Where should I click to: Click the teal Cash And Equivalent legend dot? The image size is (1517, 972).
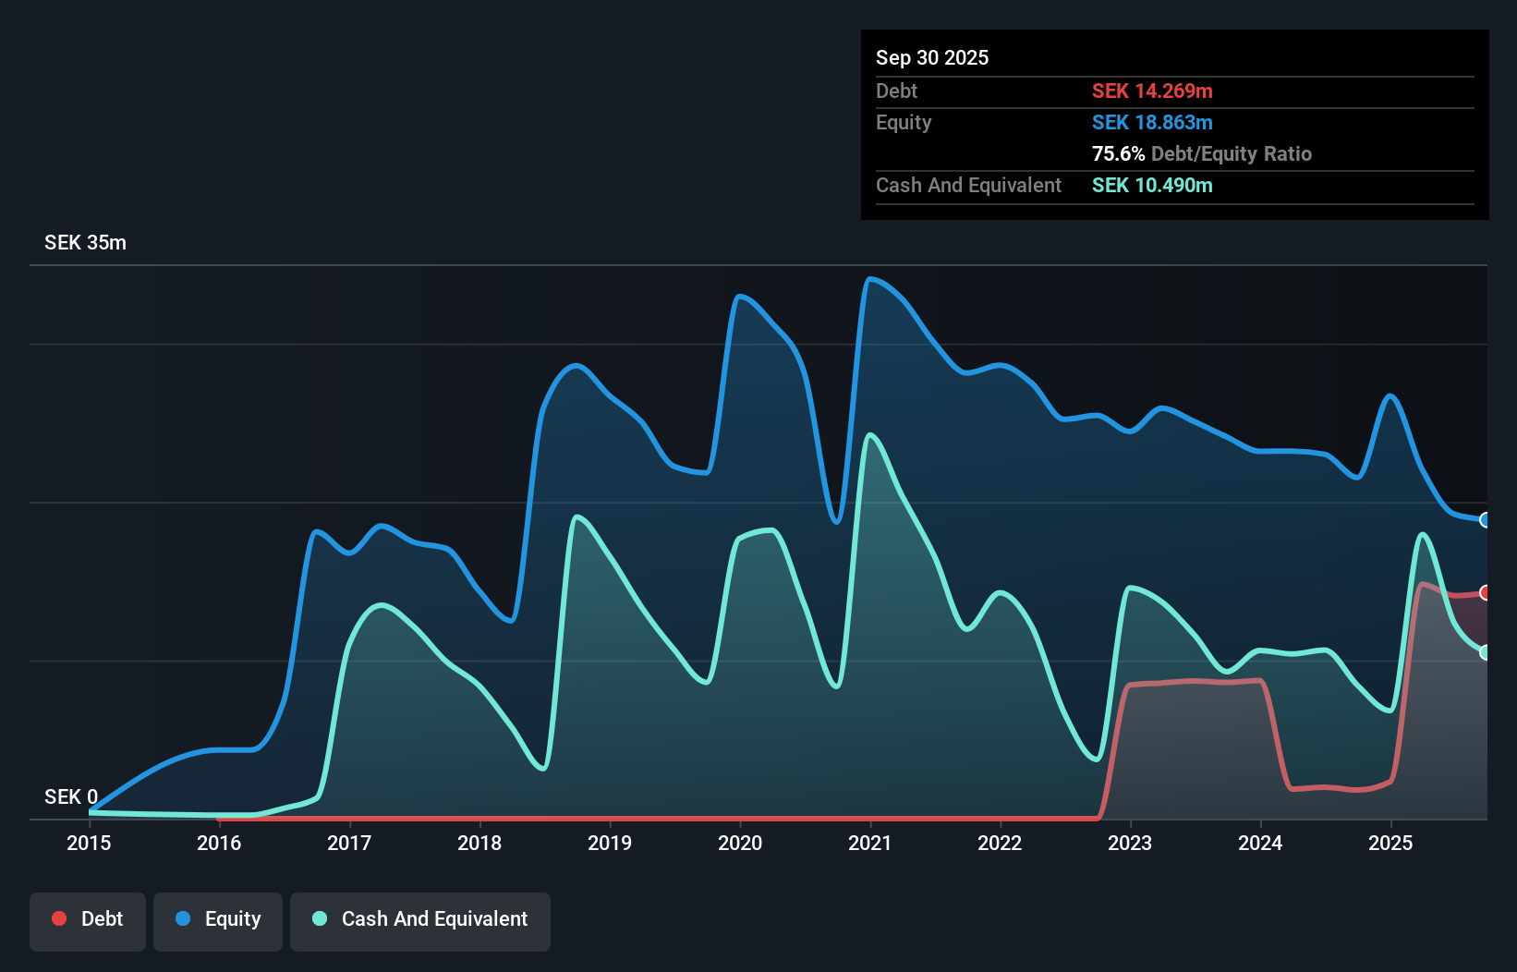319,918
